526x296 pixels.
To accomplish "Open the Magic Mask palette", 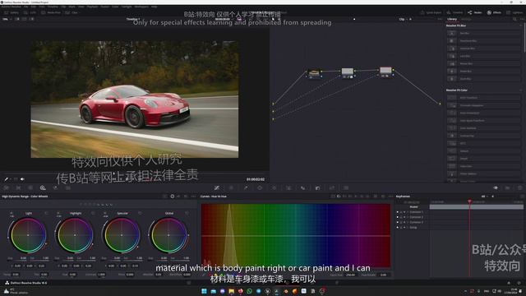I will point(288,188).
